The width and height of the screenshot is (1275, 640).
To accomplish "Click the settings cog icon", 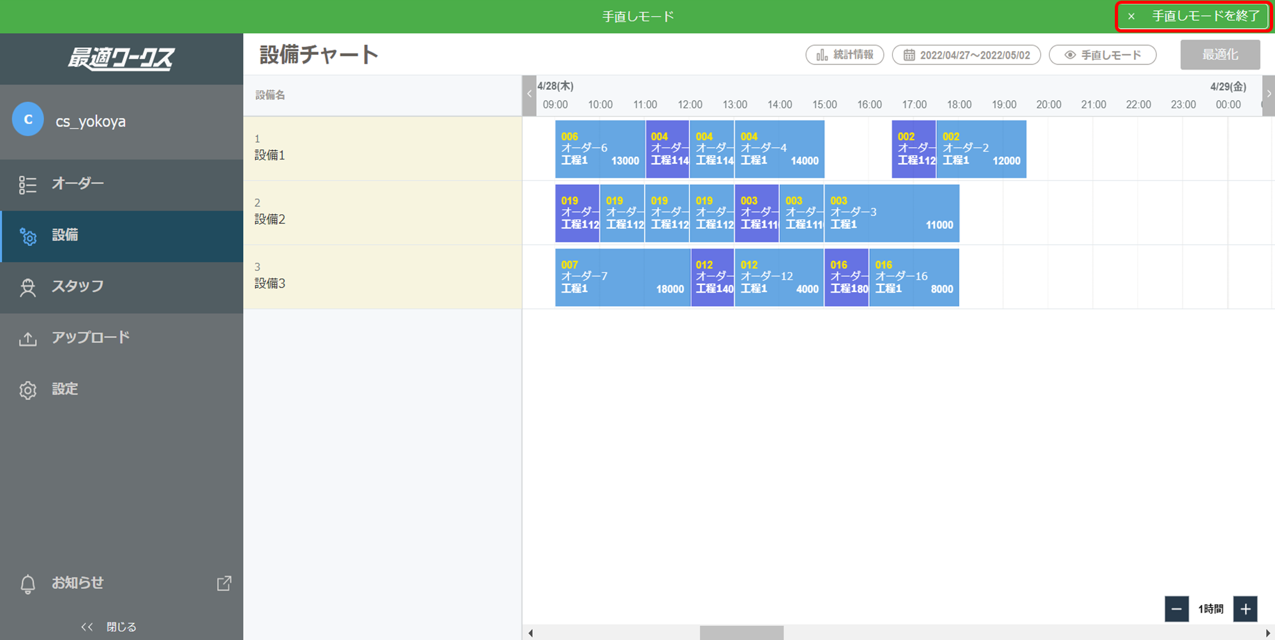I will tap(27, 390).
